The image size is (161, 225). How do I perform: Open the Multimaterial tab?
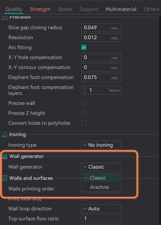coord(121,9)
